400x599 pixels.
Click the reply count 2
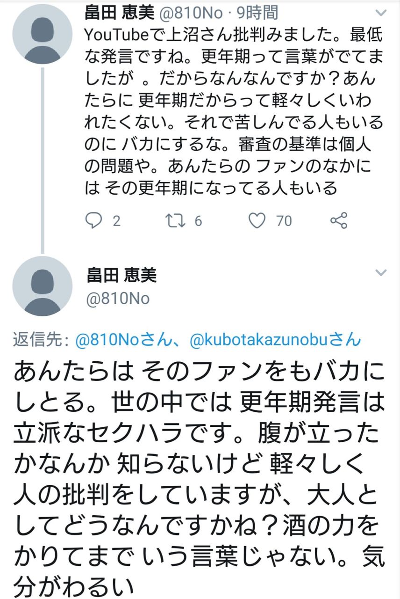(x=116, y=220)
